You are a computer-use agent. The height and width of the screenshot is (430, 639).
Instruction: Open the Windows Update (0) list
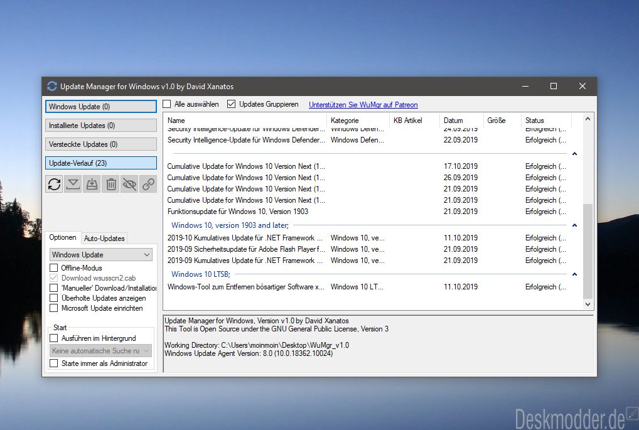click(100, 106)
